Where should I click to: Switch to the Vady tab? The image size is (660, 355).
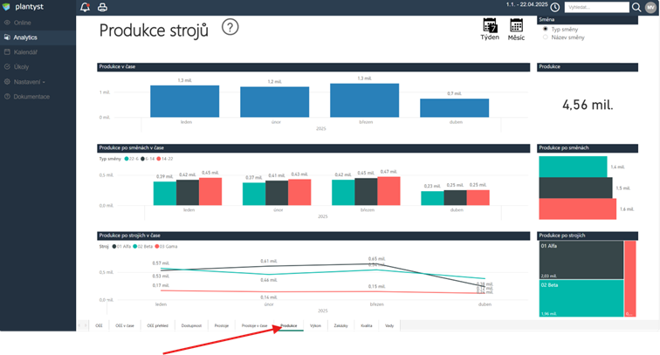(x=389, y=325)
